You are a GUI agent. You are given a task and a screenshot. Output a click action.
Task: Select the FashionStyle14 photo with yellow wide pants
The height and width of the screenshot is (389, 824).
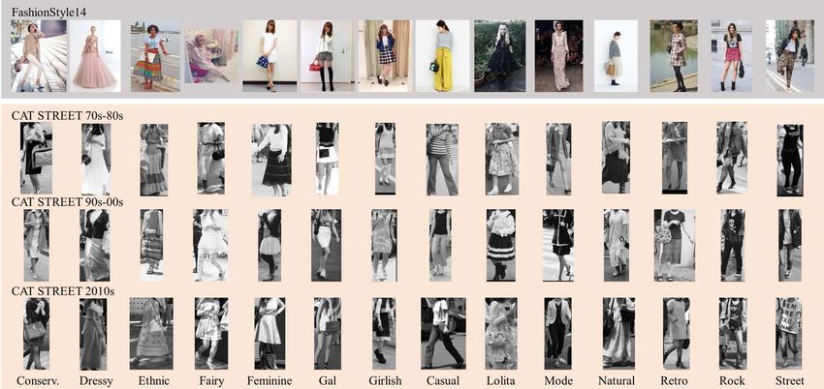(x=442, y=55)
